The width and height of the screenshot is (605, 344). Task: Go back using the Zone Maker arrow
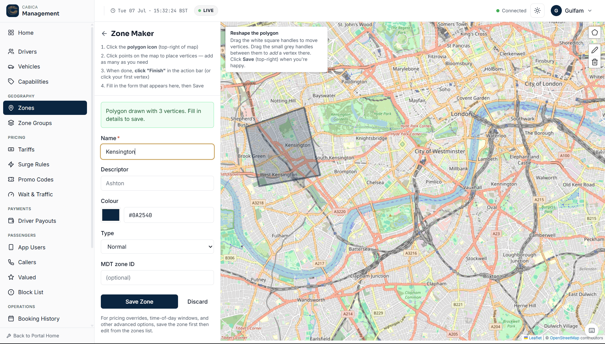pyautogui.click(x=104, y=33)
